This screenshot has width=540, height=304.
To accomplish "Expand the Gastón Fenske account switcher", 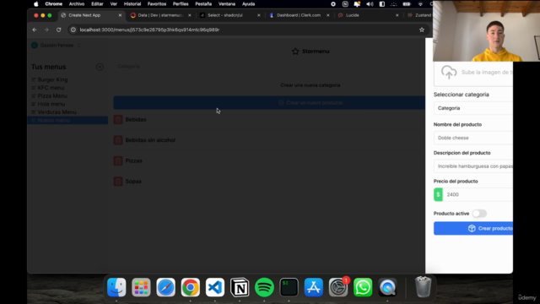I will coord(57,45).
